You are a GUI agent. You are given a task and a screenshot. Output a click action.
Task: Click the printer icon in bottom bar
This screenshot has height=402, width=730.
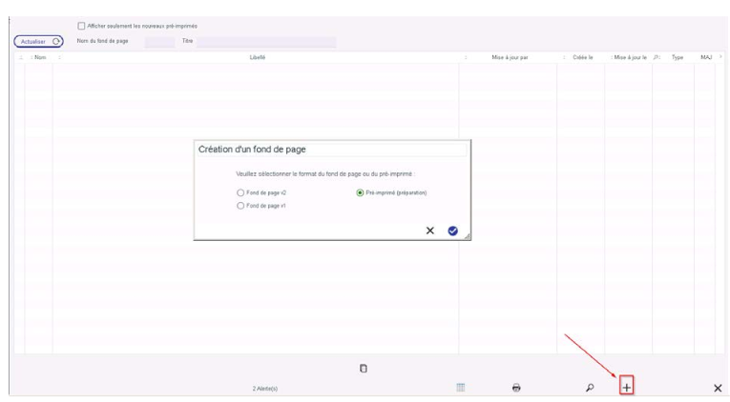516,387
